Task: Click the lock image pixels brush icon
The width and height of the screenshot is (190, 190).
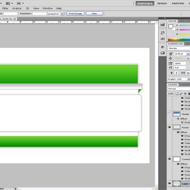Action: click(181, 94)
